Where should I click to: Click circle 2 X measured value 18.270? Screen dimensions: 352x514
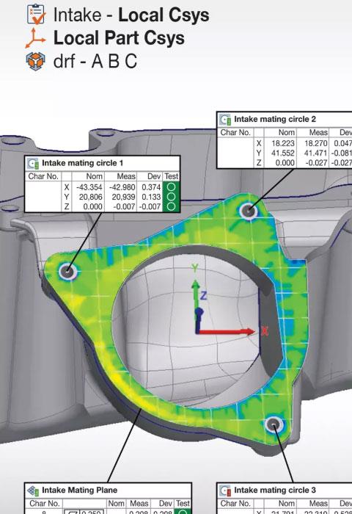point(315,143)
